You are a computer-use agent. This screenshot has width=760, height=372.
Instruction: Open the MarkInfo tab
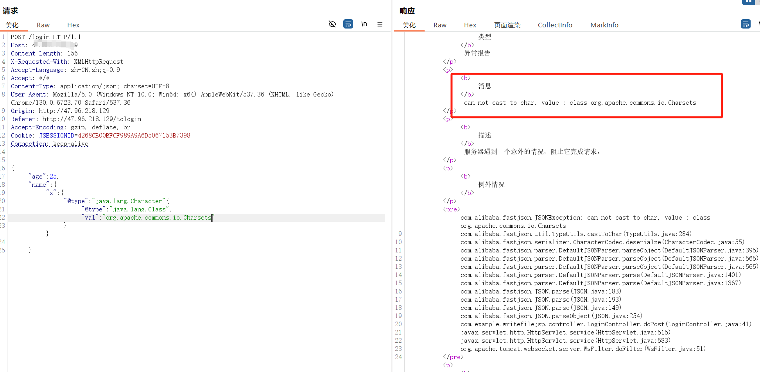coord(604,25)
